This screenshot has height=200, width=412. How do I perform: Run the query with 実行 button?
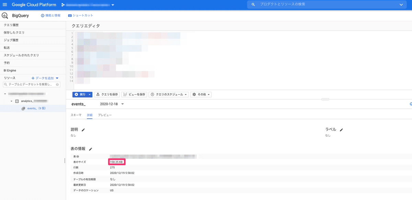point(80,94)
